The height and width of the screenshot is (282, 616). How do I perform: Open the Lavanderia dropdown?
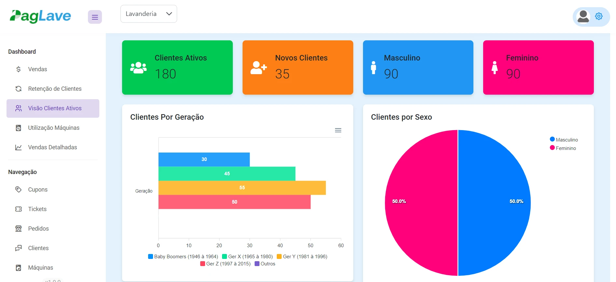[149, 14]
